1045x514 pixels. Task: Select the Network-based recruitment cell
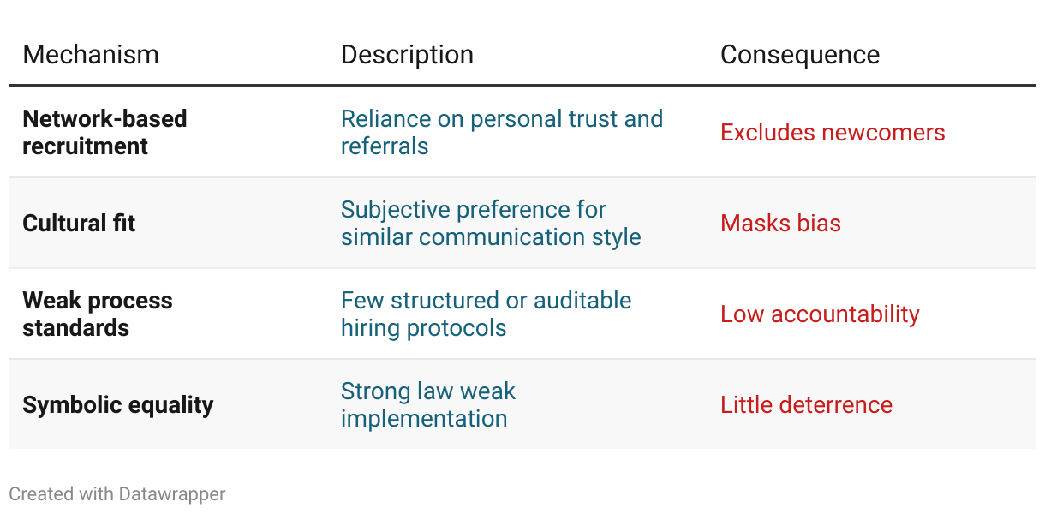pos(104,132)
